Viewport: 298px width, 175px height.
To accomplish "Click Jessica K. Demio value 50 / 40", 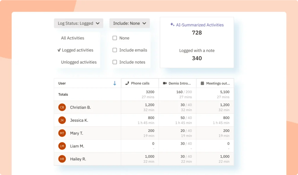I will click(x=186, y=118).
